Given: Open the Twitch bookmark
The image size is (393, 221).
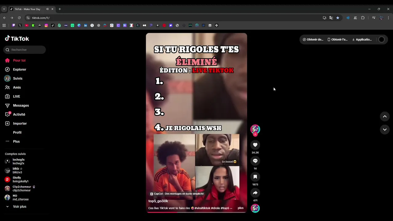Looking at the screenshot, I should click(14, 25).
